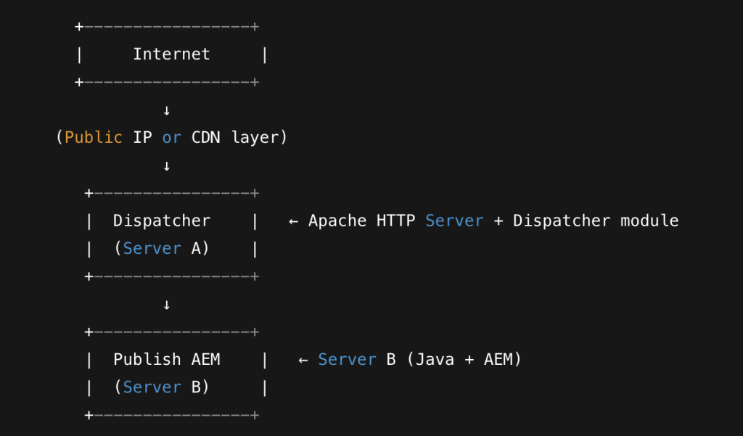Click 'AEM)' at the end of the bottom annotation
The height and width of the screenshot is (436, 743).
[502, 359]
